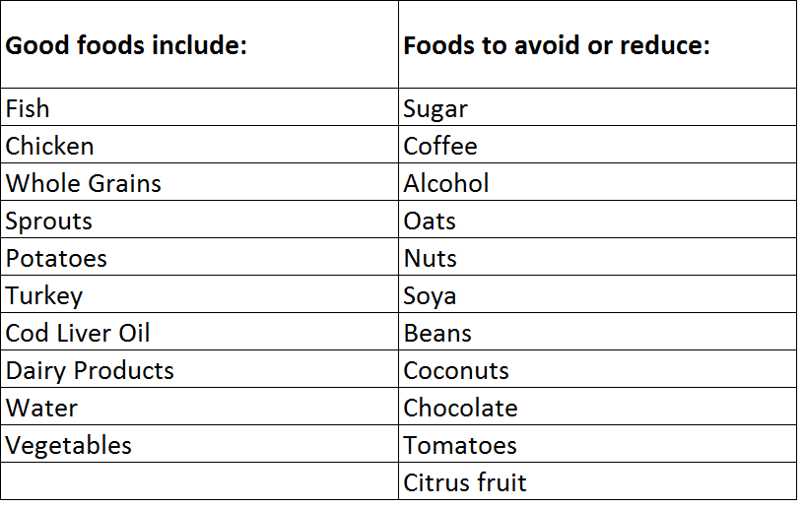Select the Coffee cell
The height and width of the screenshot is (507, 804).
click(x=597, y=145)
